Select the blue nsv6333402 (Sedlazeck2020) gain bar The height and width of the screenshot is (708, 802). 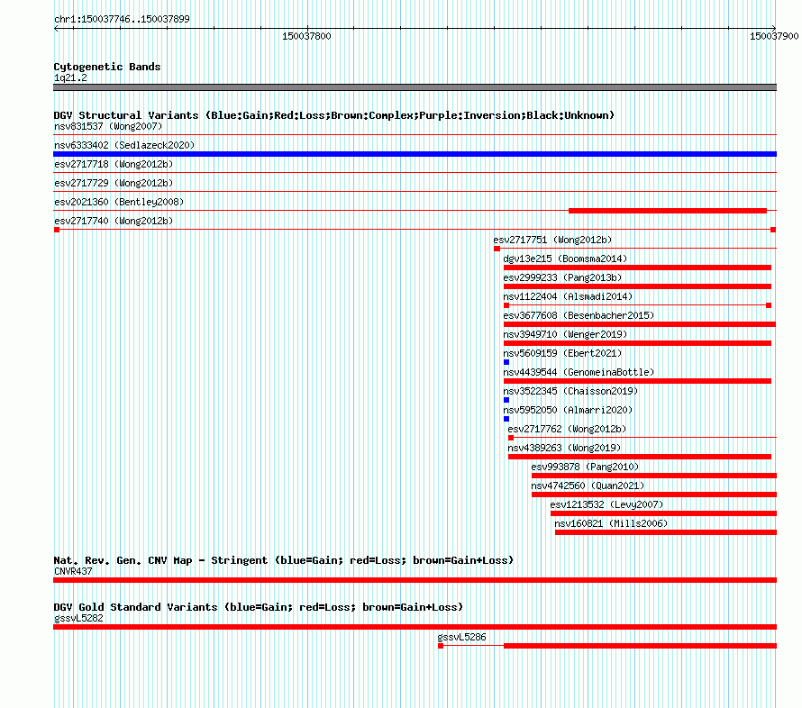415,154
